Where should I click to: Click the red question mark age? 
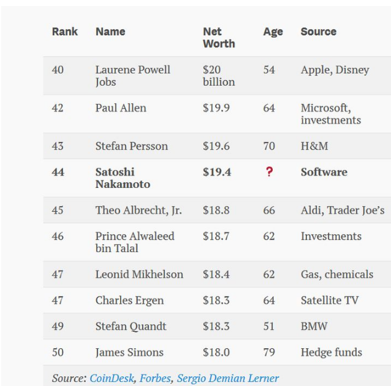coord(269,172)
